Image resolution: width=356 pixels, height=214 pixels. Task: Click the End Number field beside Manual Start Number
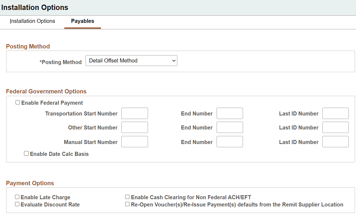click(x=230, y=141)
